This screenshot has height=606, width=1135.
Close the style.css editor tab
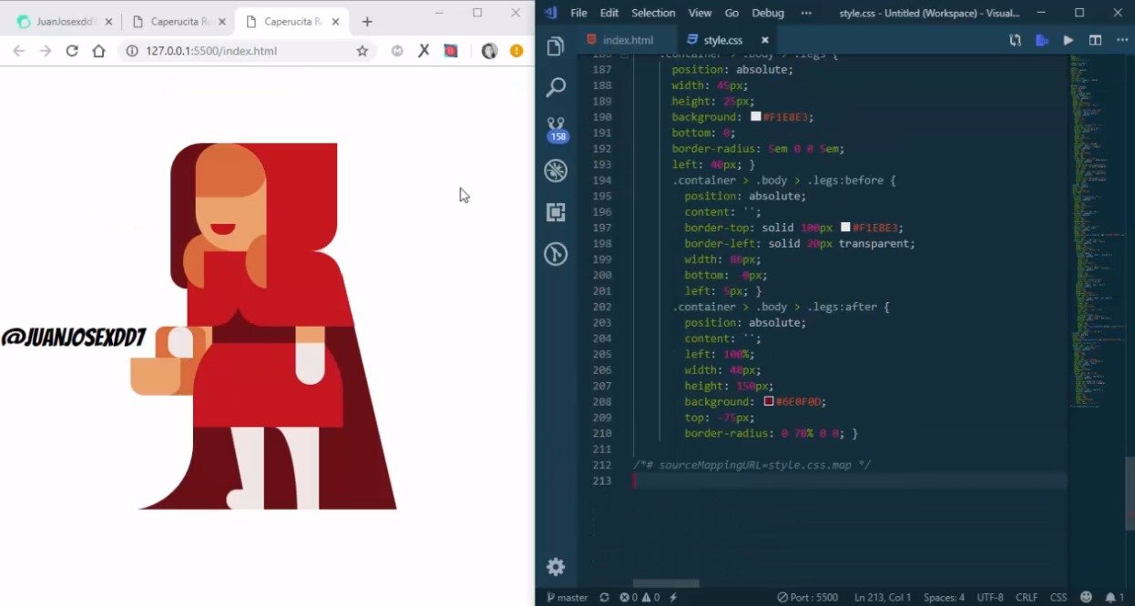765,40
